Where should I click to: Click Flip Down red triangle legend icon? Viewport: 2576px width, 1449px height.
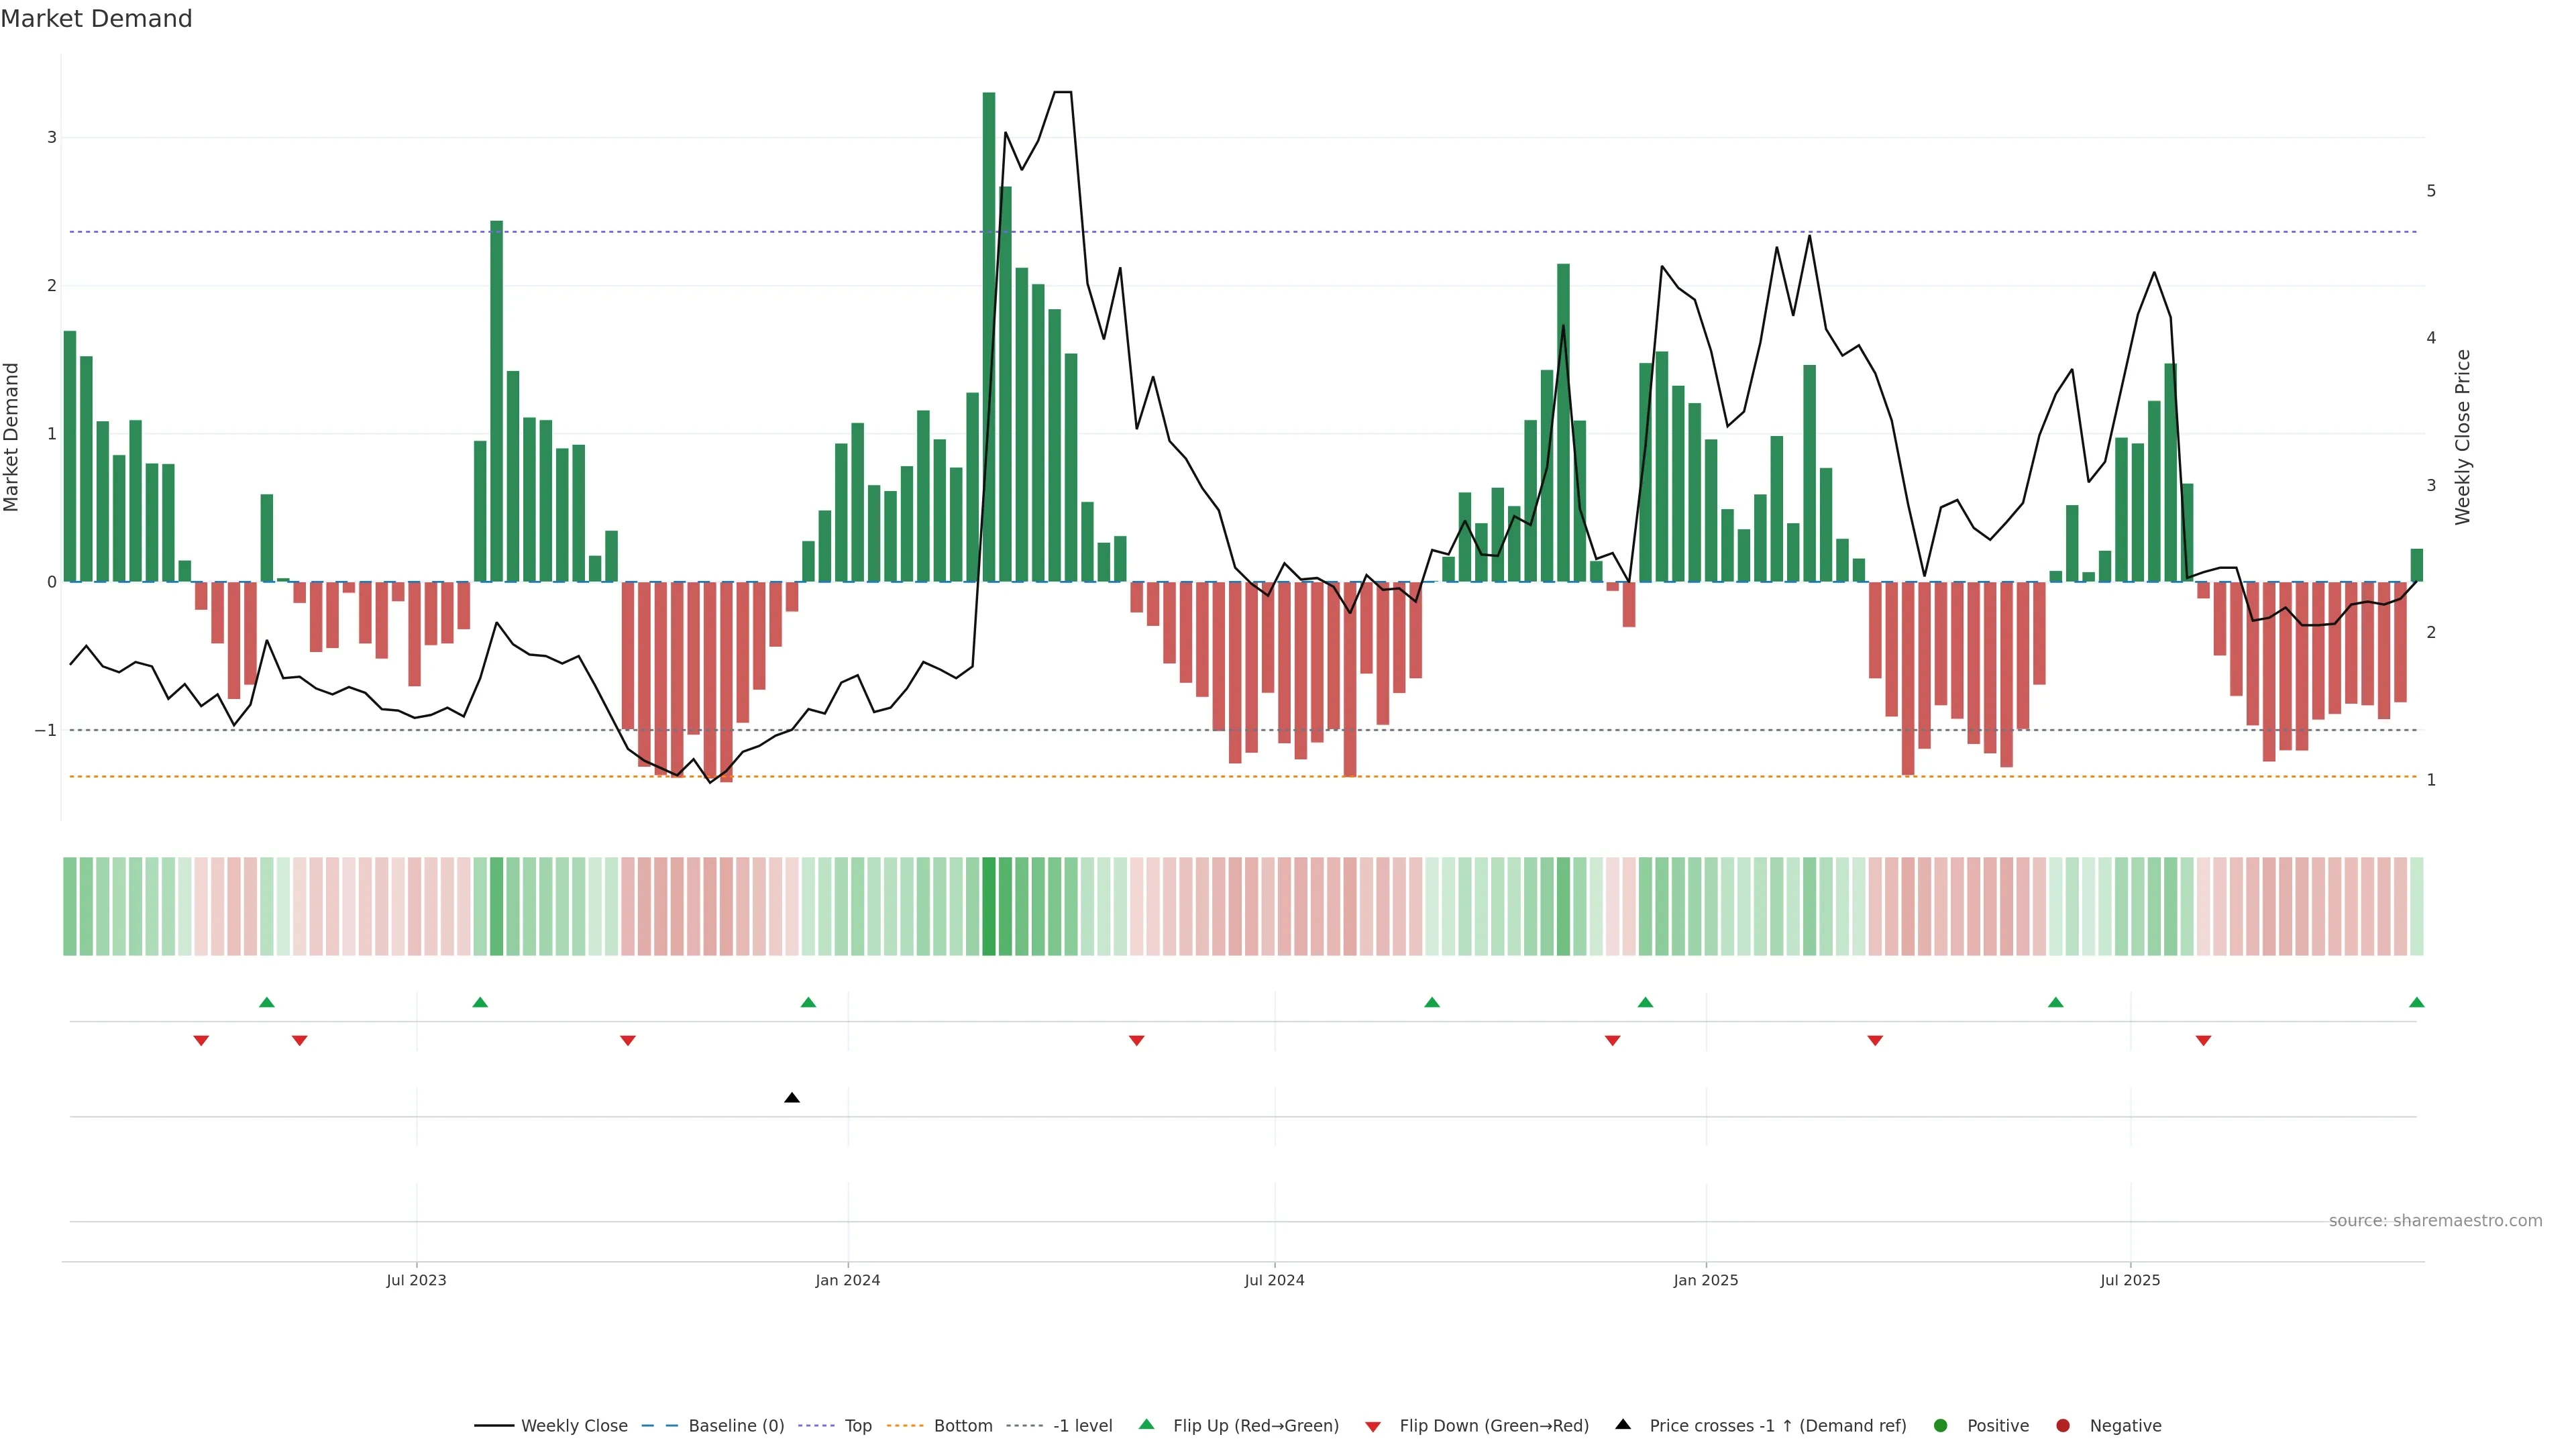[x=1373, y=1427]
